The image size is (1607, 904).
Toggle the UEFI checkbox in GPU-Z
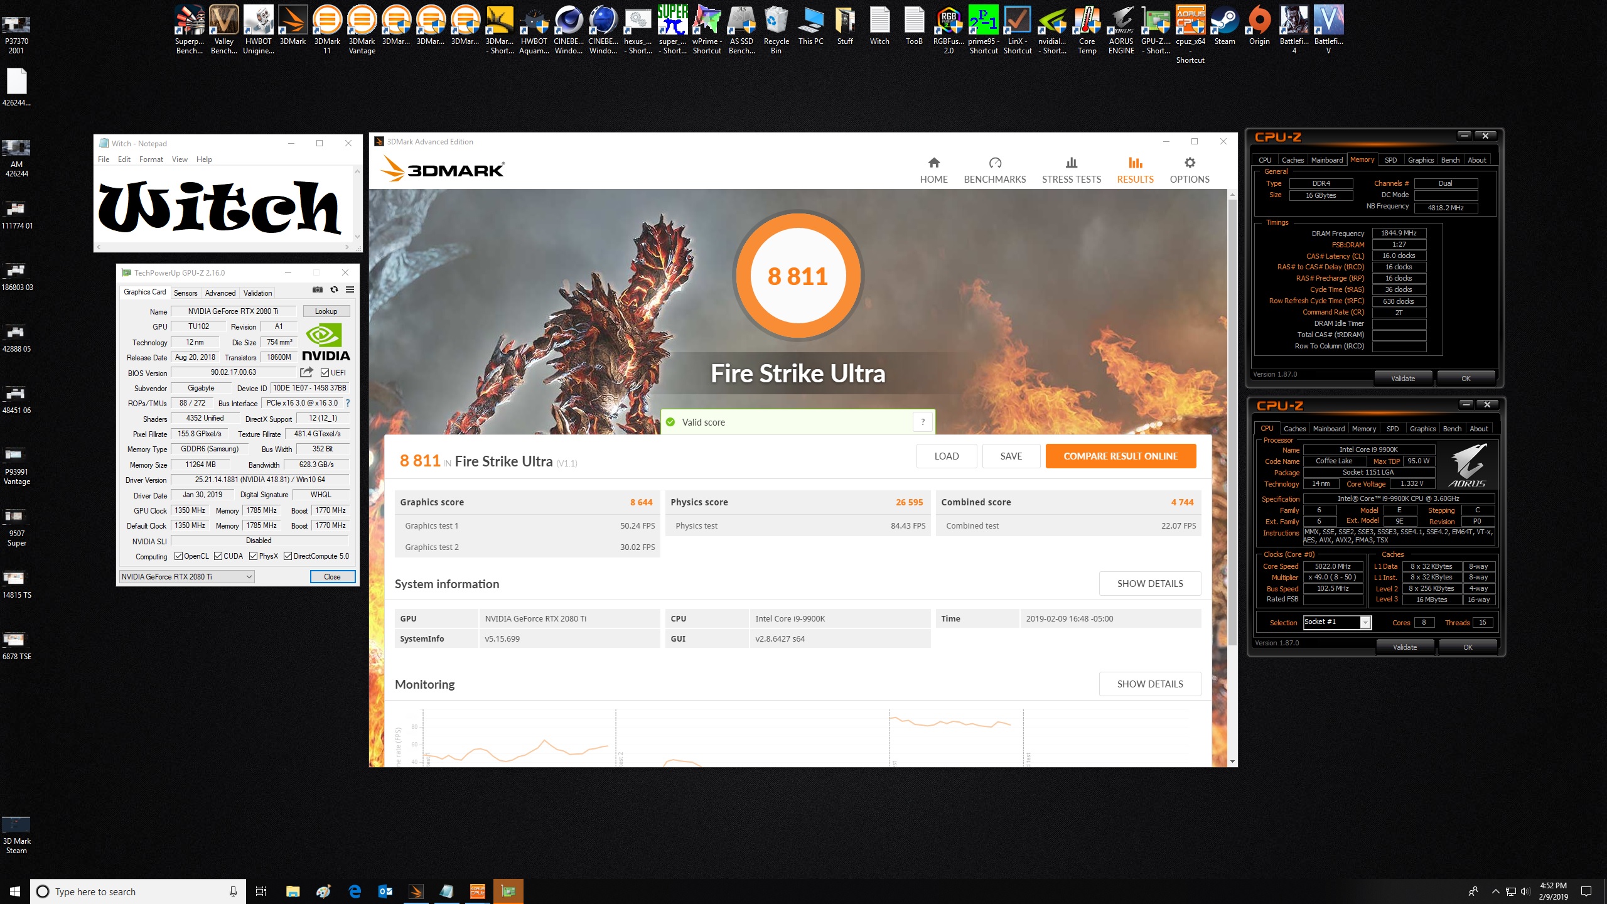click(325, 372)
